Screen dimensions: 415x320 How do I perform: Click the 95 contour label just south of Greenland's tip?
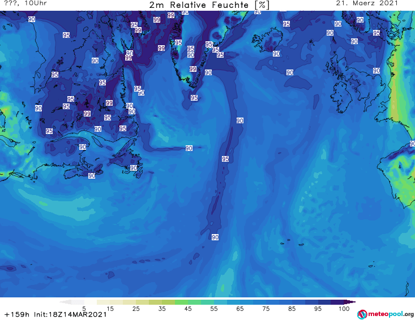194,98
